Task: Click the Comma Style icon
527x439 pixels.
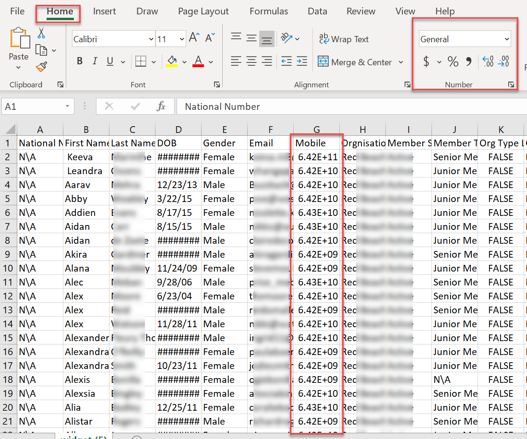Action: pos(469,61)
